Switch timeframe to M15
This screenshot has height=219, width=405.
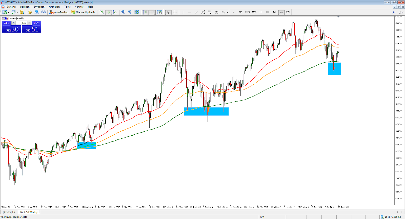click(x=247, y=12)
